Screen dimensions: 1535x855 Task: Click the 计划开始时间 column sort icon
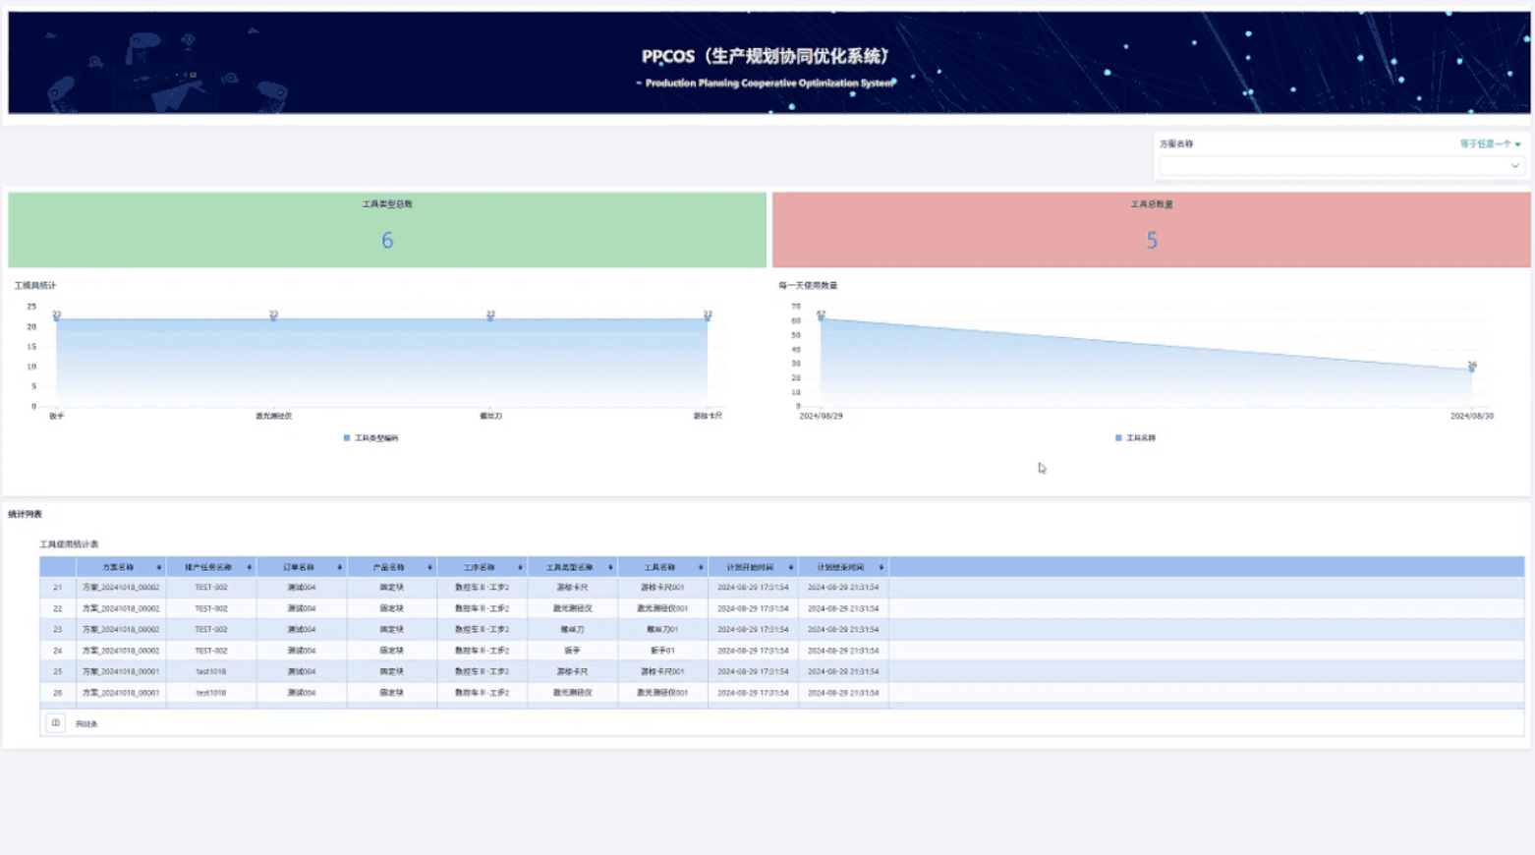pos(791,567)
